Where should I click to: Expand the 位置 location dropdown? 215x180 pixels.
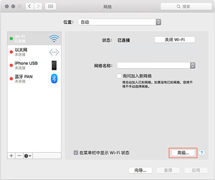120,22
